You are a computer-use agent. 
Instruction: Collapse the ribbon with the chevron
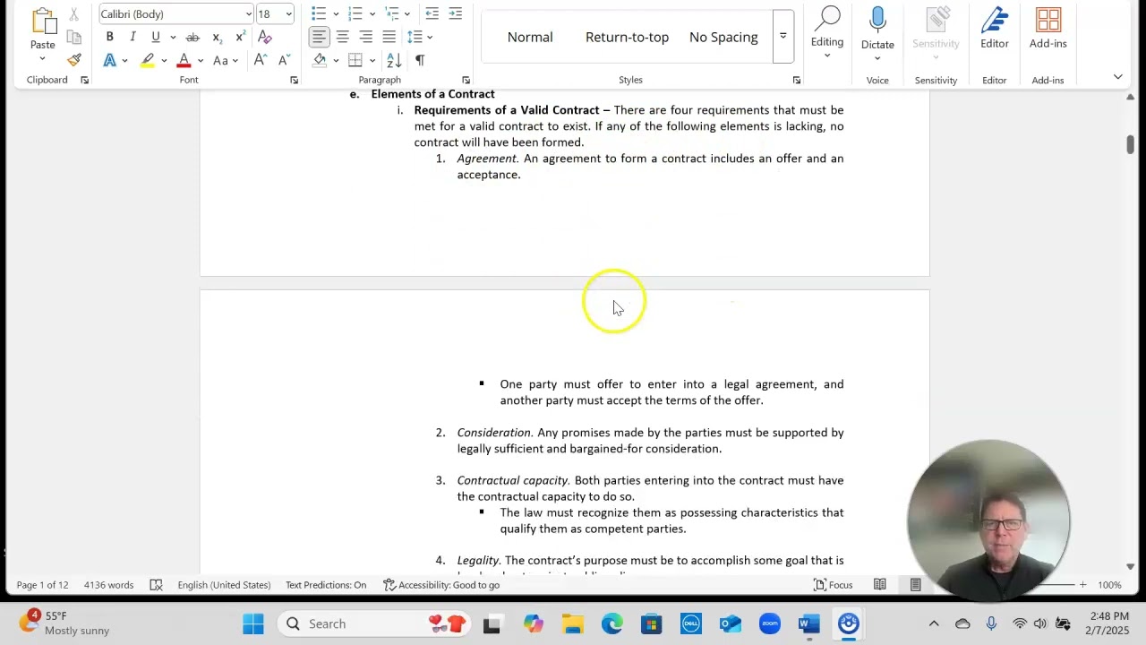coord(1117,77)
